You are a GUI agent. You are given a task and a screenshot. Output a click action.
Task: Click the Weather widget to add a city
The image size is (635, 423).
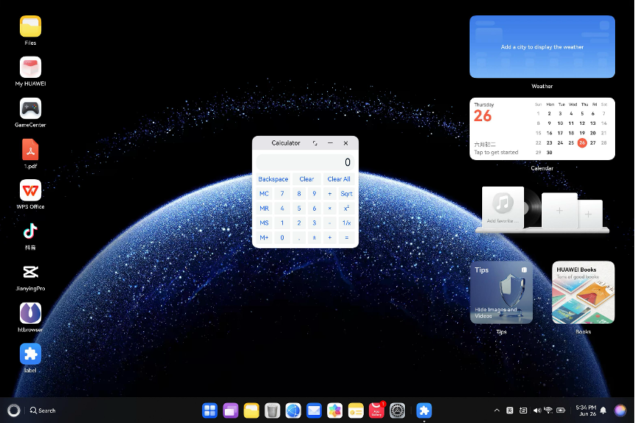(542, 47)
